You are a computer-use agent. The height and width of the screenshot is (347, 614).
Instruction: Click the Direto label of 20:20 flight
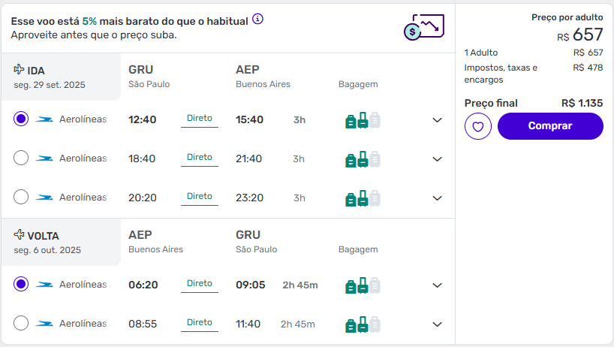click(x=200, y=196)
